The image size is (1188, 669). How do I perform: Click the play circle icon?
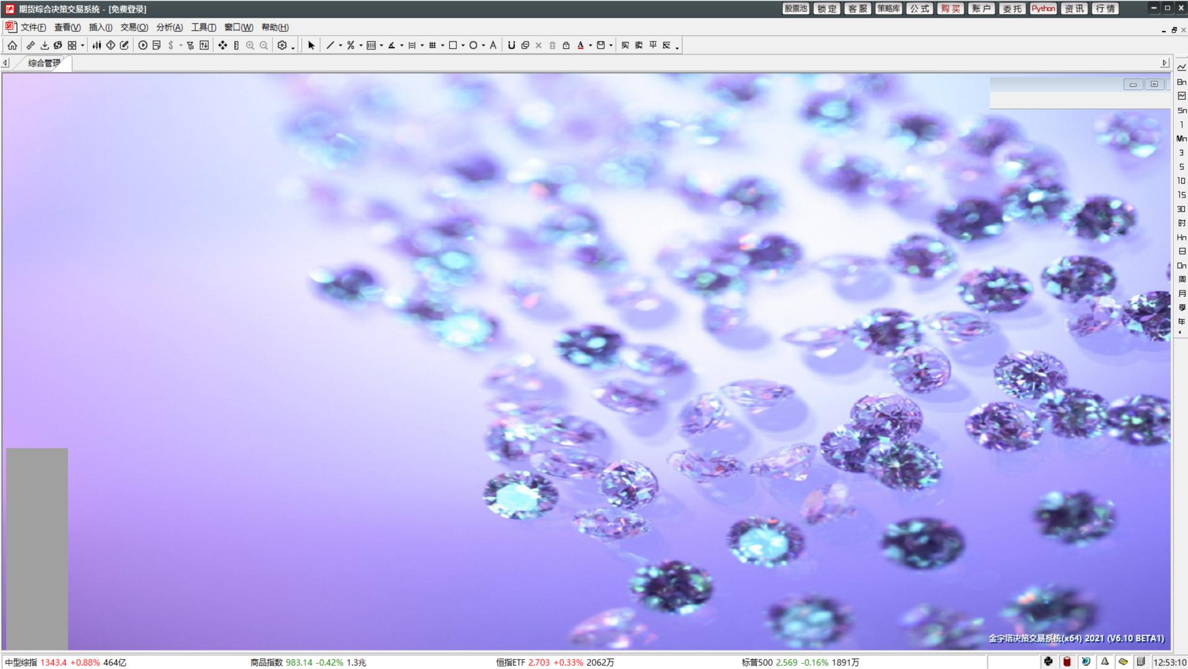point(142,45)
